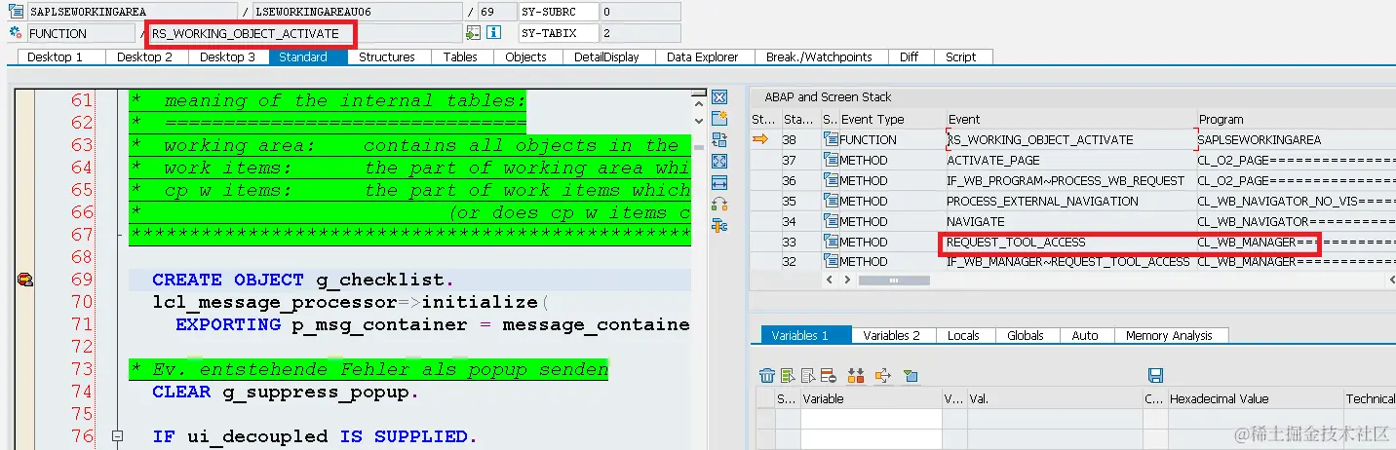This screenshot has height=450, width=1396.
Task: Click the green arrow navigate-to-position icon
Action: point(474,33)
